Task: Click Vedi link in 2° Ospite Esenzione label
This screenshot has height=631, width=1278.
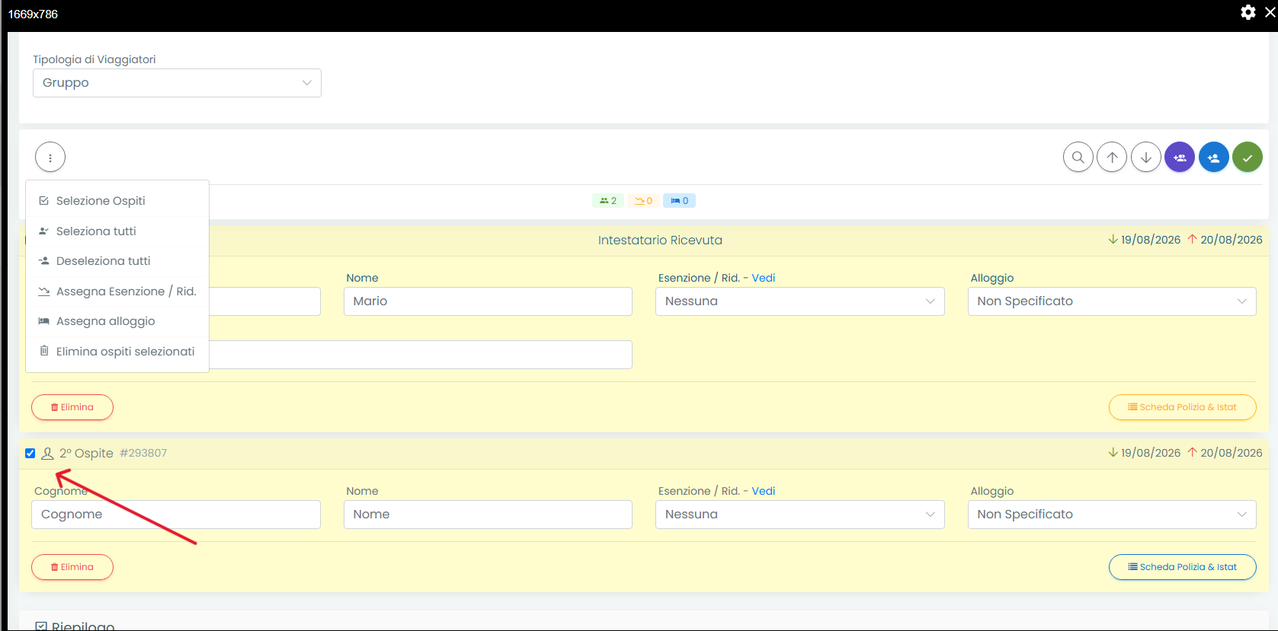Action: click(764, 491)
